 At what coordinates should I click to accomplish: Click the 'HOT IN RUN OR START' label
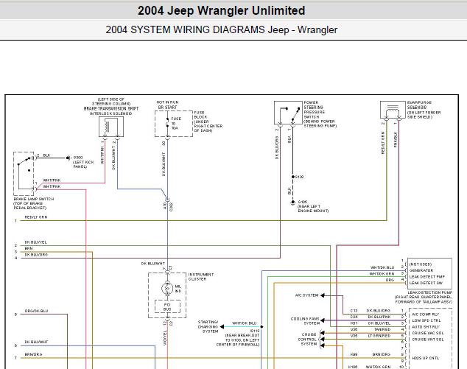167,105
